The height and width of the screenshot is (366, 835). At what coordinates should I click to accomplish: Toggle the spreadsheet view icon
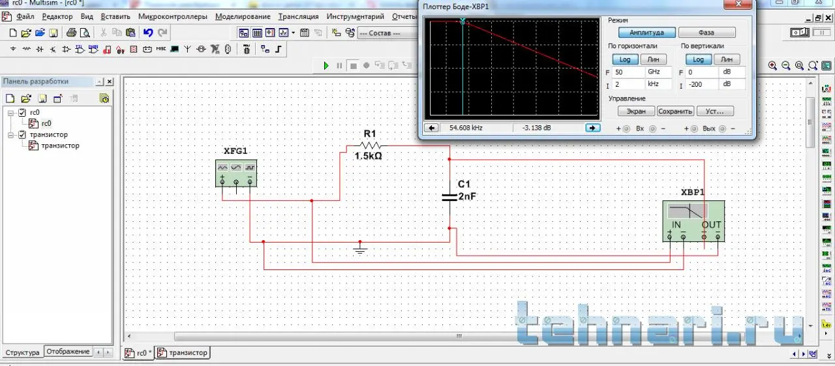point(257,33)
